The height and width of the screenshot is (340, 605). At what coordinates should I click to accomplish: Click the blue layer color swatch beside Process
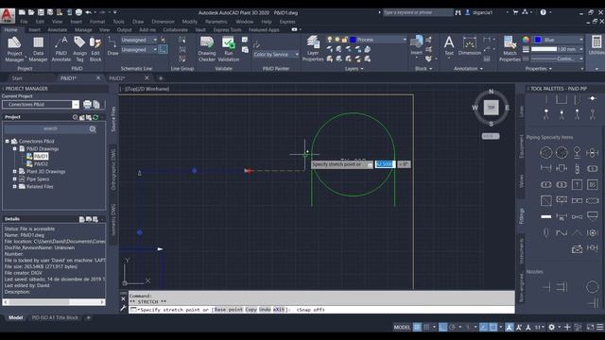point(353,40)
